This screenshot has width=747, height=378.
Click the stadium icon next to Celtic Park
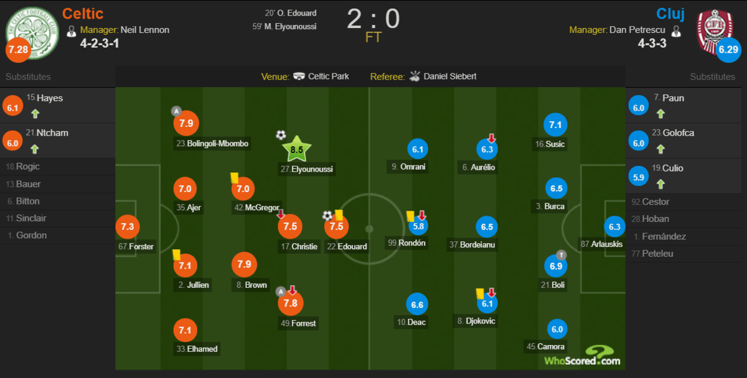tap(299, 76)
